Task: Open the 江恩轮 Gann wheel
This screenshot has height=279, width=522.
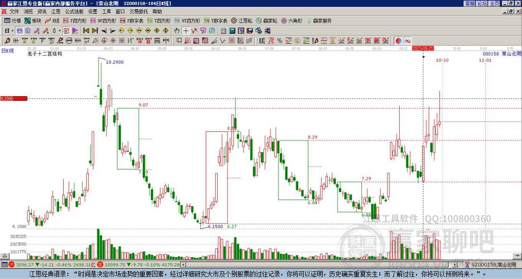Action: 242,20
